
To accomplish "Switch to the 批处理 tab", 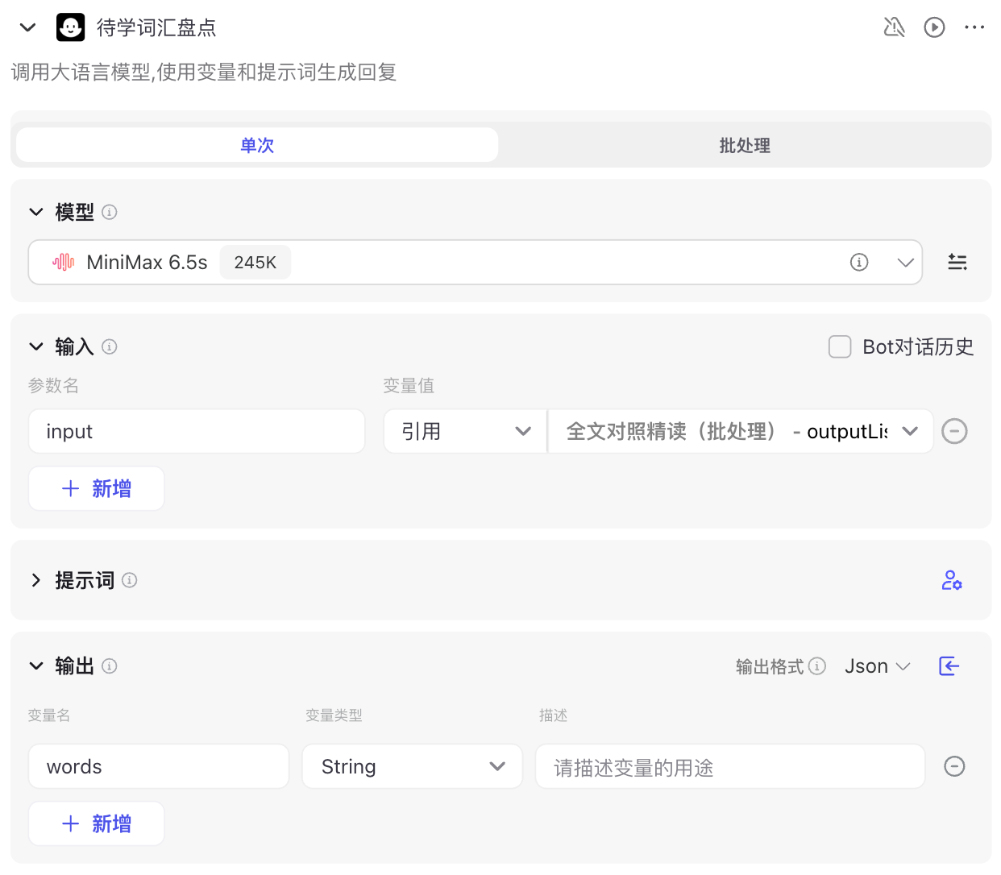I will pos(745,145).
